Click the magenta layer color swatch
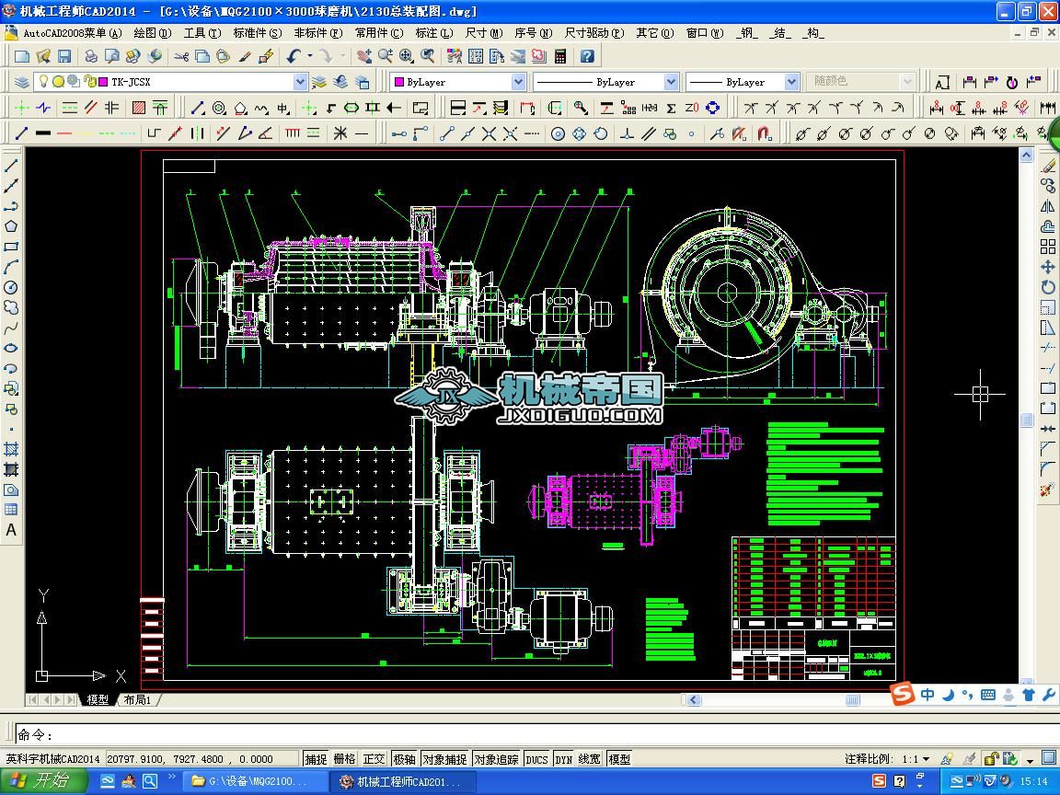 (x=103, y=82)
